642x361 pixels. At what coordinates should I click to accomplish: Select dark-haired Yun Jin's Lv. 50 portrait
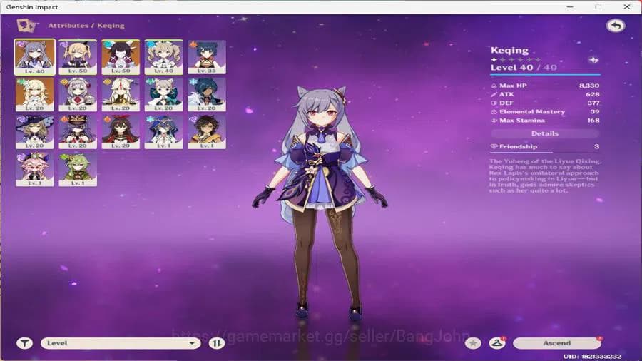coord(121,57)
